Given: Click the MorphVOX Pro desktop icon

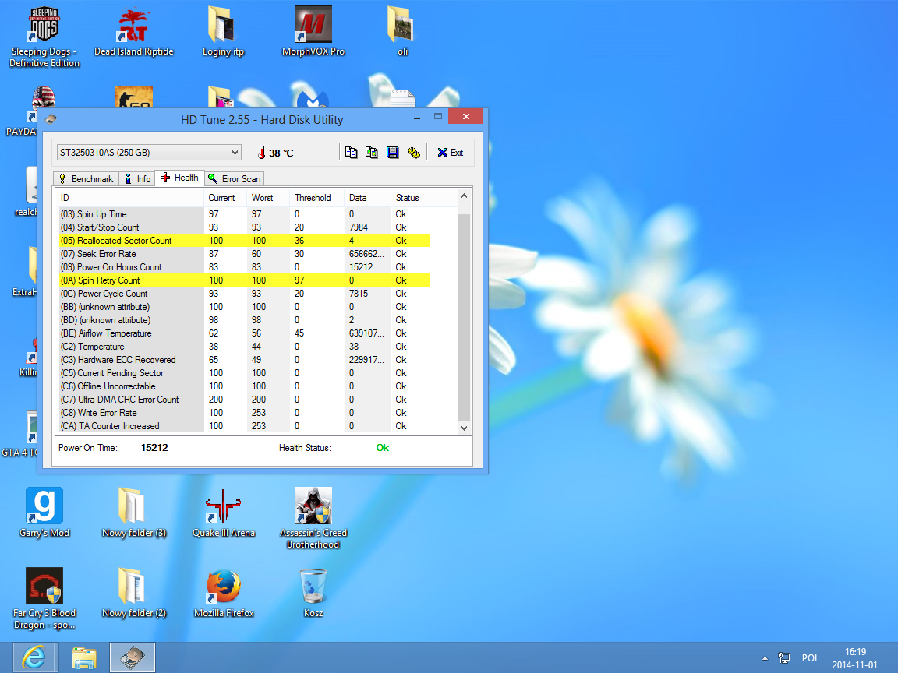Looking at the screenshot, I should (313, 32).
